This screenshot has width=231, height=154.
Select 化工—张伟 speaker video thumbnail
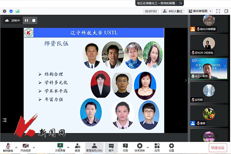click(209, 68)
